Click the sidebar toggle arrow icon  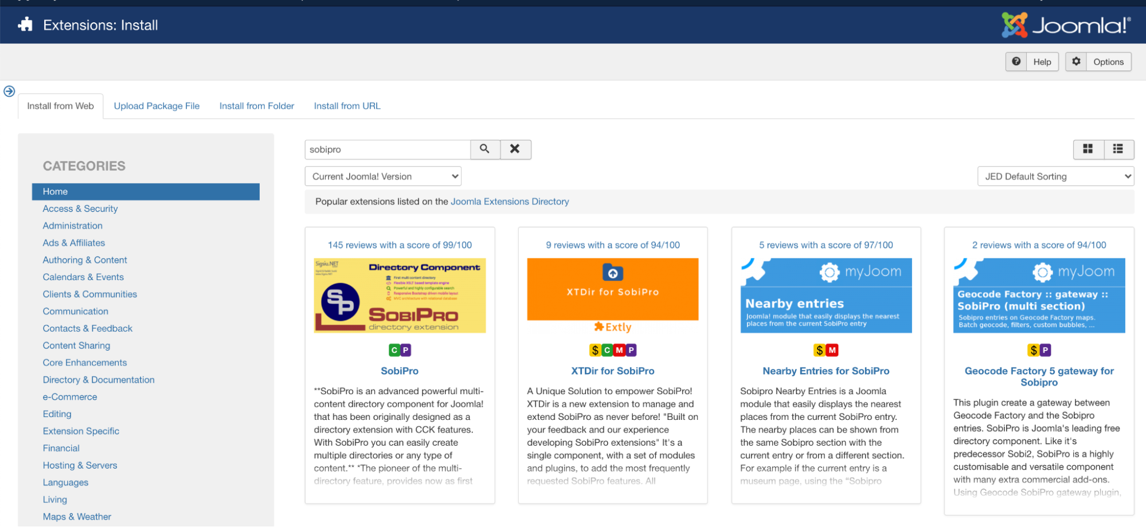click(9, 91)
